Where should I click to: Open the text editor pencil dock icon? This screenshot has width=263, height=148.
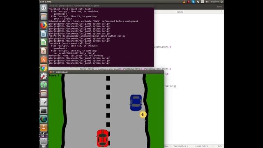(x=44, y=102)
